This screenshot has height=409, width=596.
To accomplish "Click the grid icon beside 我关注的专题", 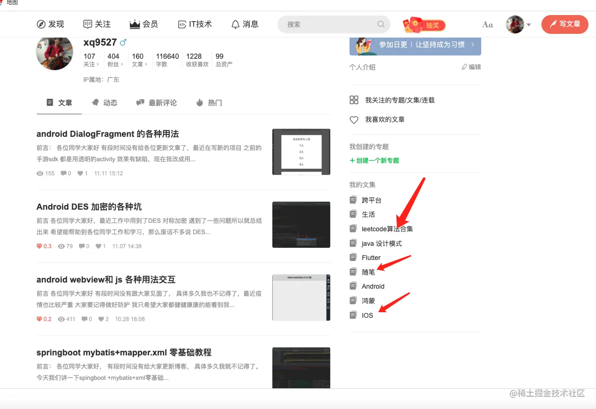I will pos(354,100).
